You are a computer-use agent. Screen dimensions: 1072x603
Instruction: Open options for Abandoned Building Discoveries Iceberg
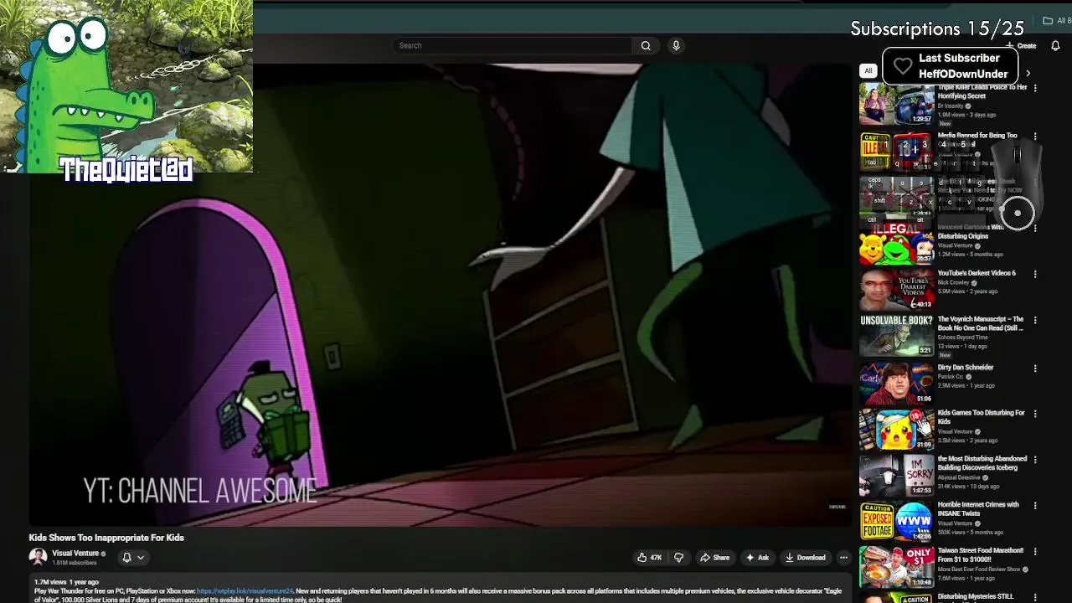tap(1035, 460)
